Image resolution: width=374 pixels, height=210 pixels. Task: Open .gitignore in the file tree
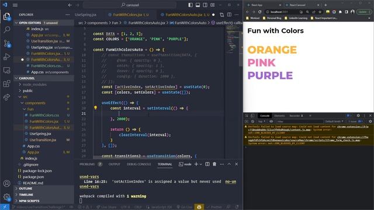point(30,164)
